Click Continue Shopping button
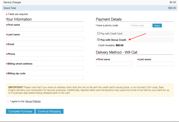Viewport: 179px width, 122px height. click(x=49, y=111)
